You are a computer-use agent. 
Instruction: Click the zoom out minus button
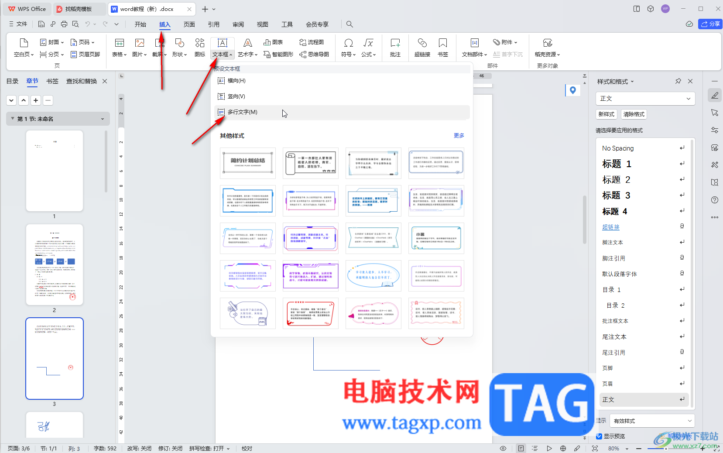639,449
